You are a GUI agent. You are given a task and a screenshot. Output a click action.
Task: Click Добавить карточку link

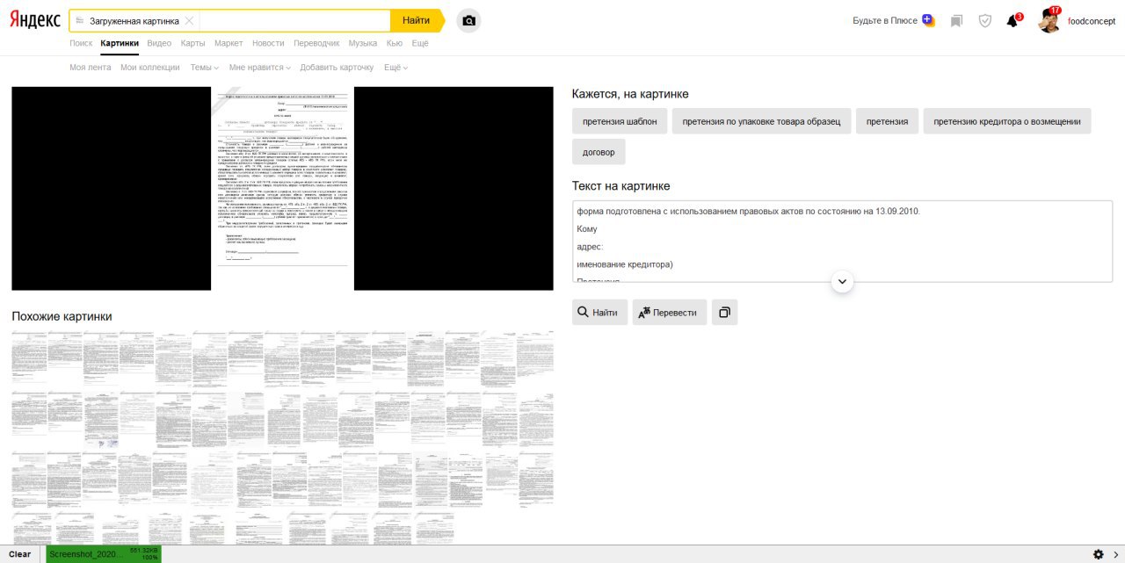click(x=337, y=68)
